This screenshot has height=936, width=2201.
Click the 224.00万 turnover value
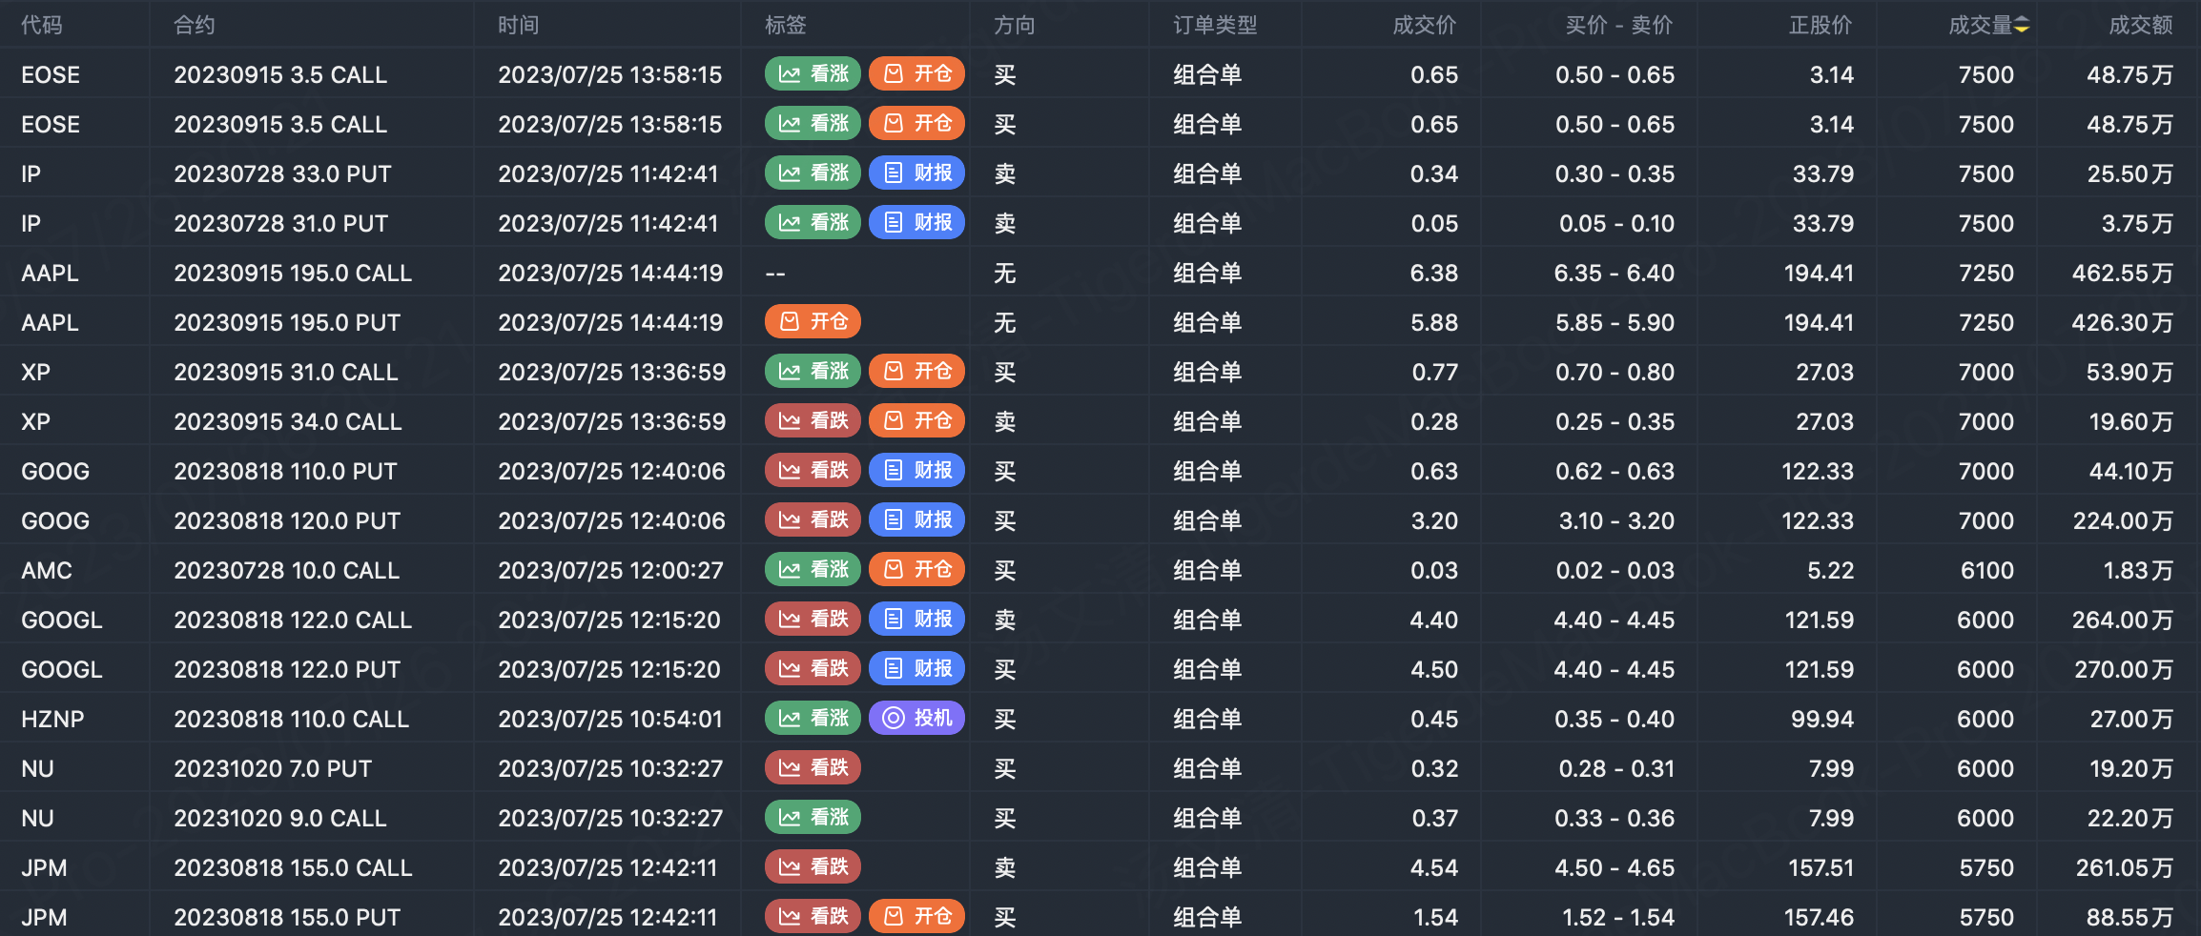click(2124, 521)
